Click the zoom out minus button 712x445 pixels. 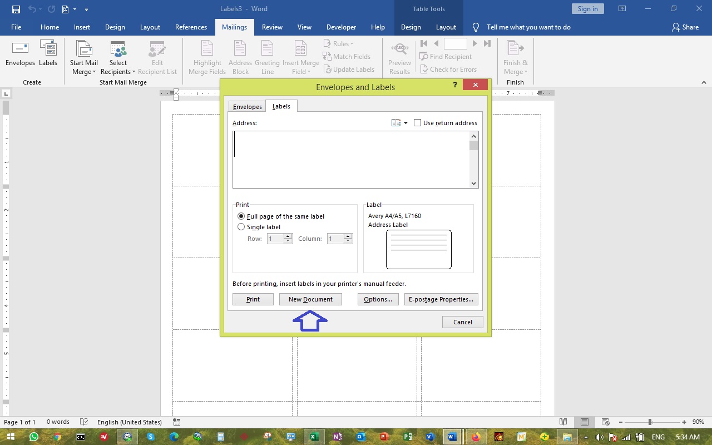[620, 422]
